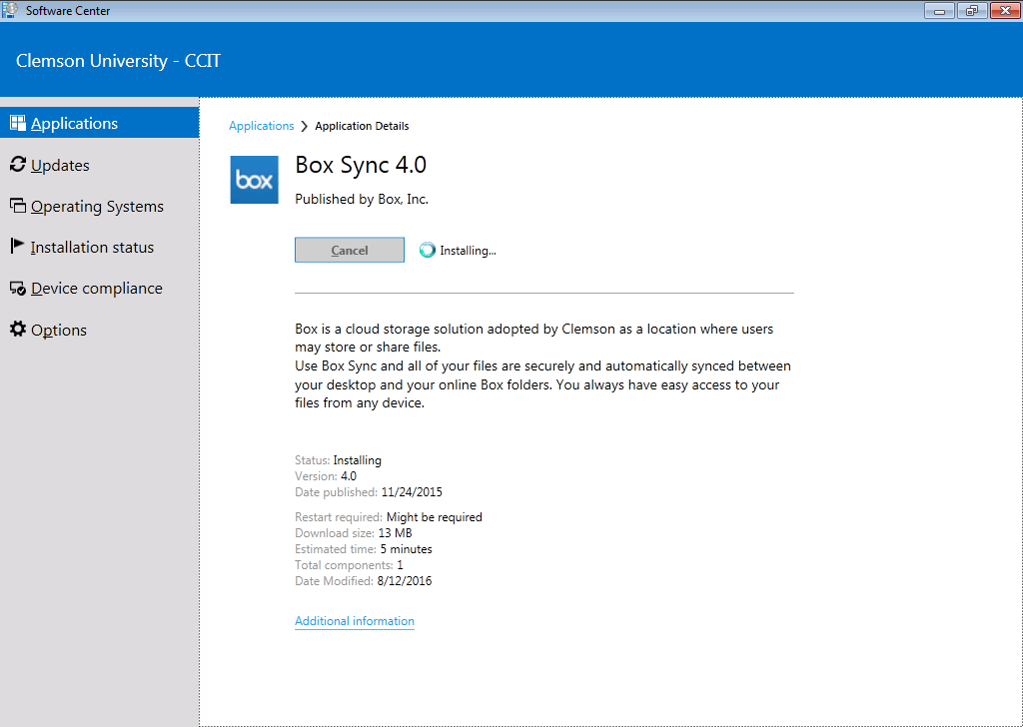Click the breadcrumb chevron separator
This screenshot has width=1023, height=727.
tap(305, 126)
